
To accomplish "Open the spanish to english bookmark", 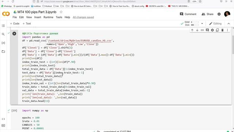I will point(22,6).
